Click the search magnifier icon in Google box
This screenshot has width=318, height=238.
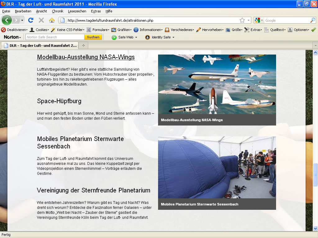click(x=312, y=20)
